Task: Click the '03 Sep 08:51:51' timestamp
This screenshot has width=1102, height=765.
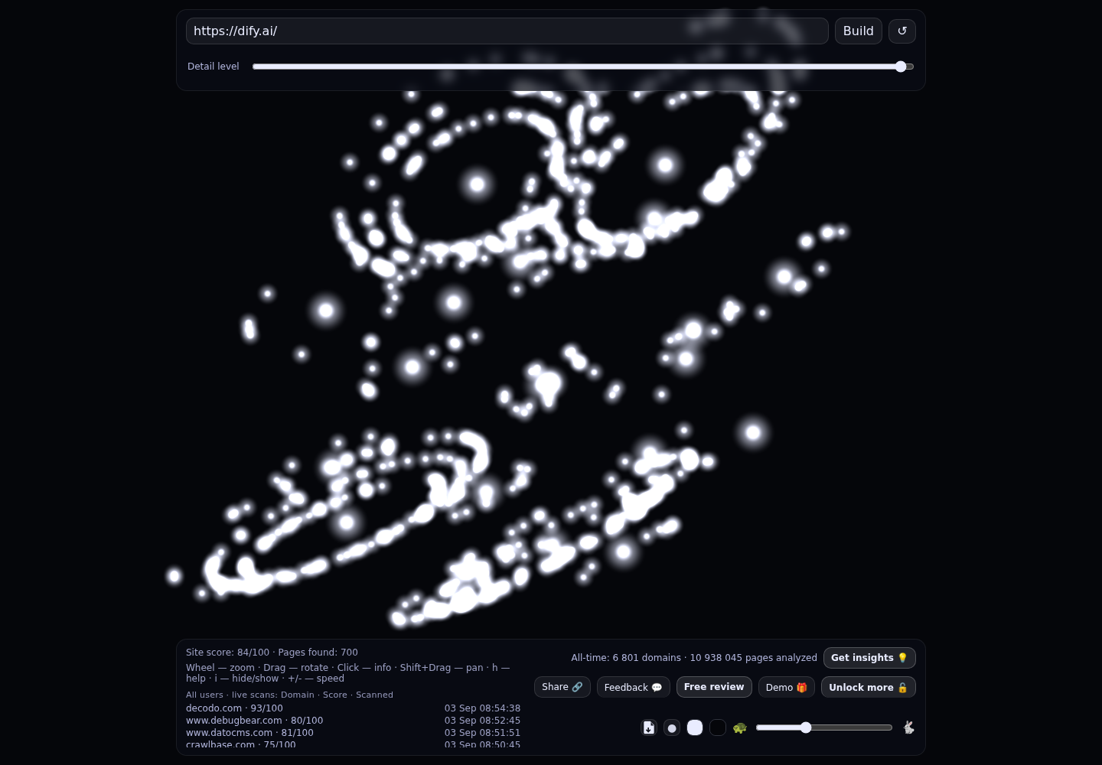Action: (482, 733)
